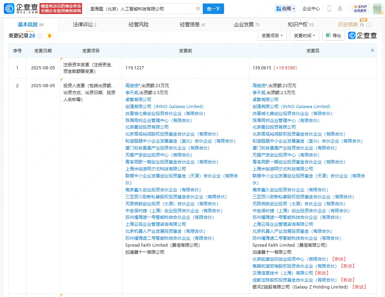
Task: Click the 查一下 search button
Action: pyautogui.click(x=213, y=9)
